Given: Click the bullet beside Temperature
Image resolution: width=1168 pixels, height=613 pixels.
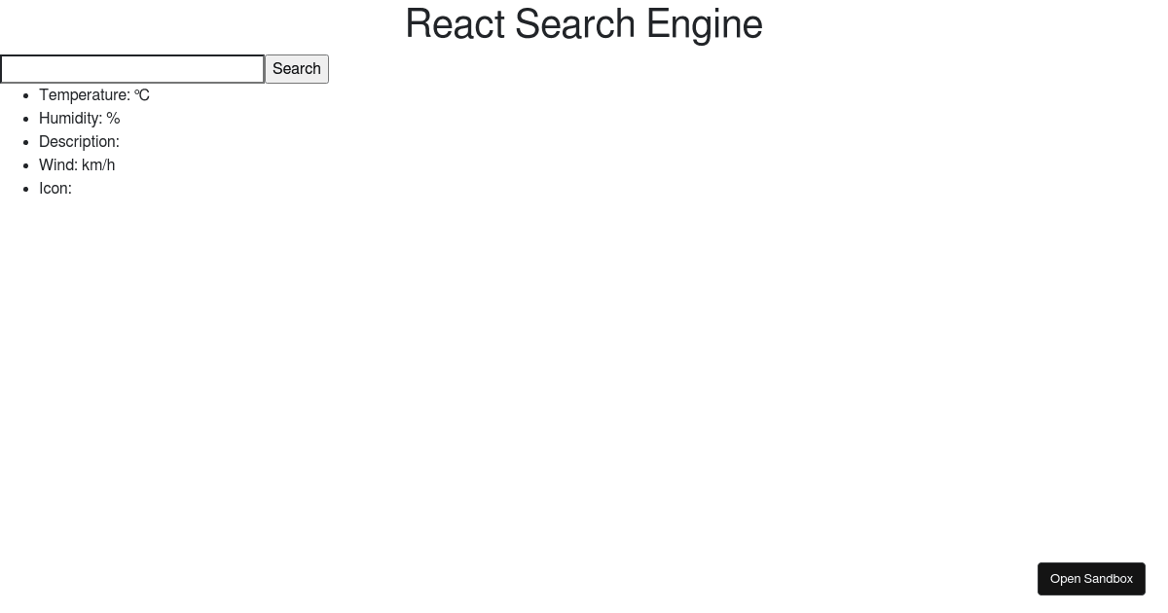Looking at the screenshot, I should click(25, 95).
